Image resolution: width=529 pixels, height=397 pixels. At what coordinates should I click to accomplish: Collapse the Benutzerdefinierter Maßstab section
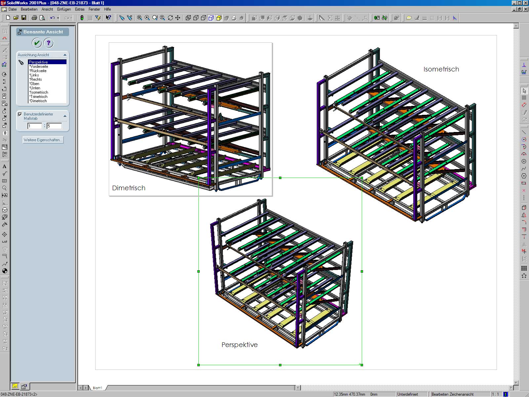(x=65, y=116)
